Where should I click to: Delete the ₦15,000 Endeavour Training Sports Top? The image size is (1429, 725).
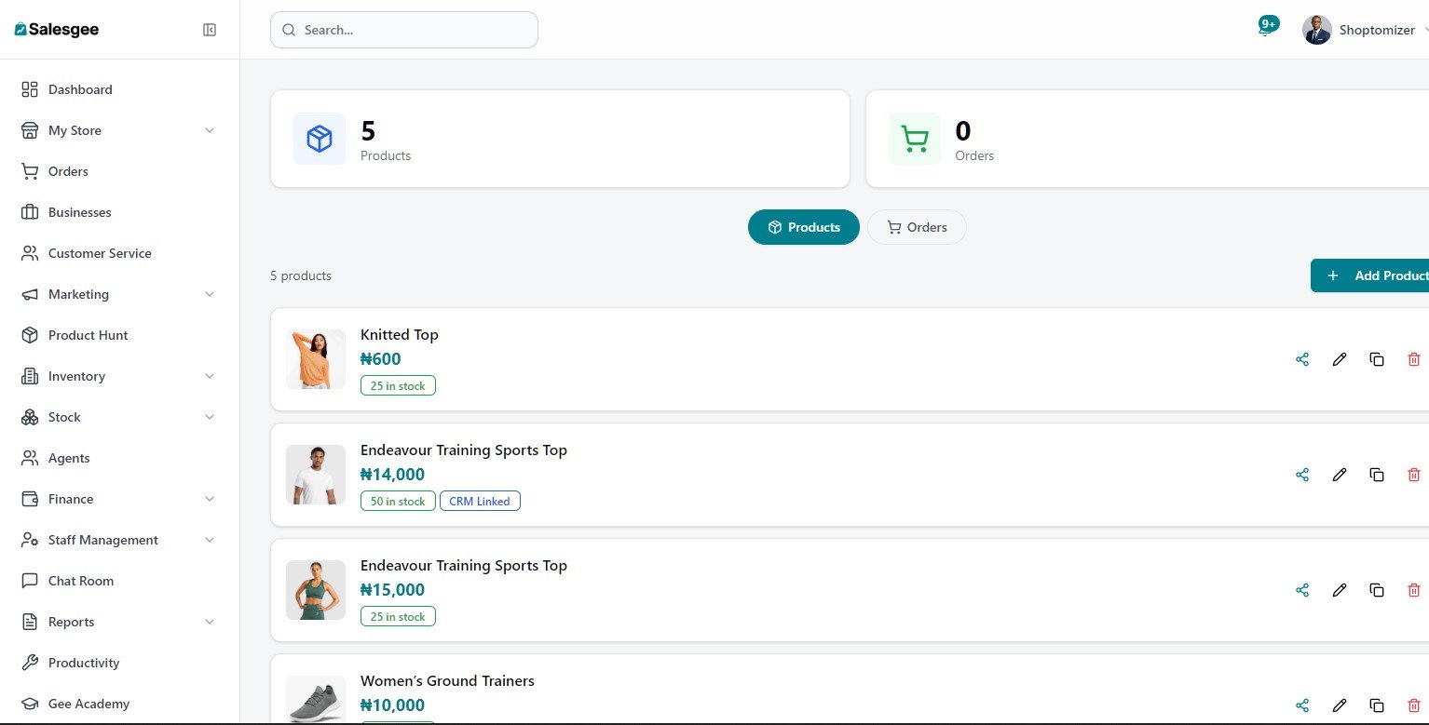point(1413,590)
